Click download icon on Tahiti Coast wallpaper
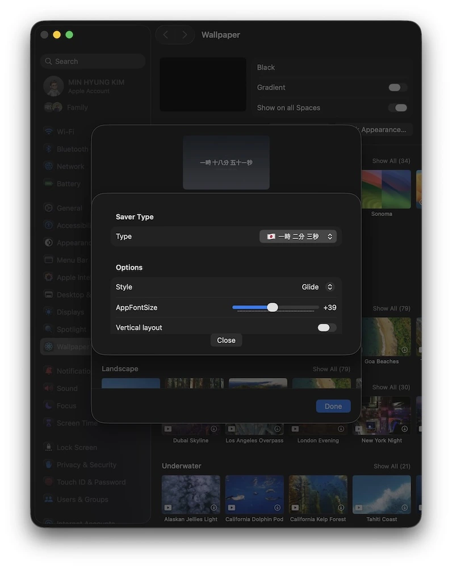Viewport: 452px width, 568px height. point(404,507)
